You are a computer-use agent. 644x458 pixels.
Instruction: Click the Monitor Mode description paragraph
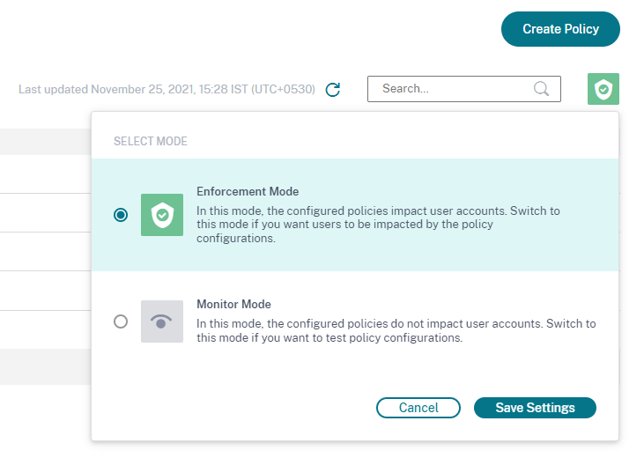[395, 330]
